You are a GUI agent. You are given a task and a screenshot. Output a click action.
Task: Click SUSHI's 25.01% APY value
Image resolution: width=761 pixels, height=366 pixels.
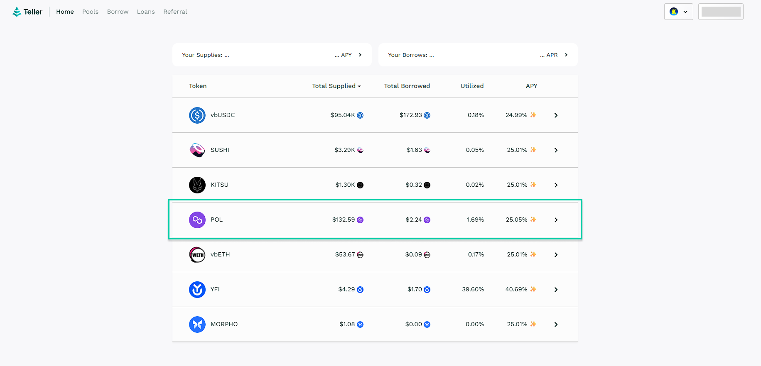click(x=517, y=150)
